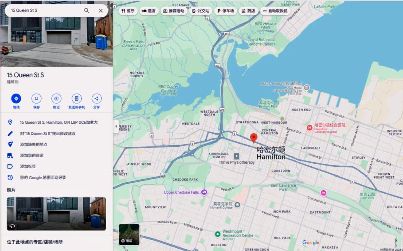The height and width of the screenshot is (251, 403).
Task: Filter map by 餐厅 restaurants chip
Action: (x=128, y=11)
